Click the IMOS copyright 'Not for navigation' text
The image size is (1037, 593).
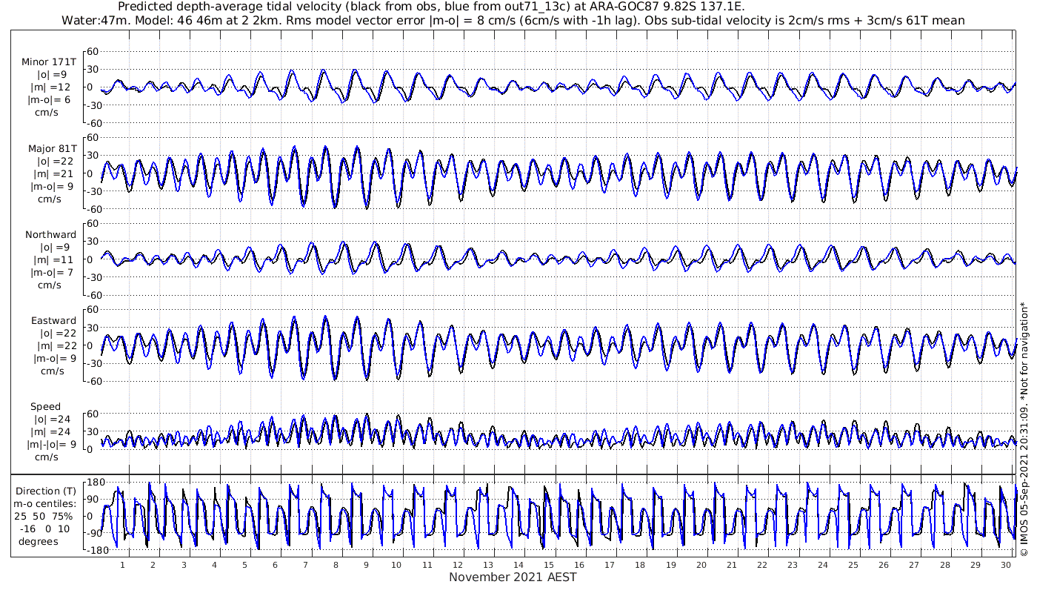pyautogui.click(x=1024, y=430)
